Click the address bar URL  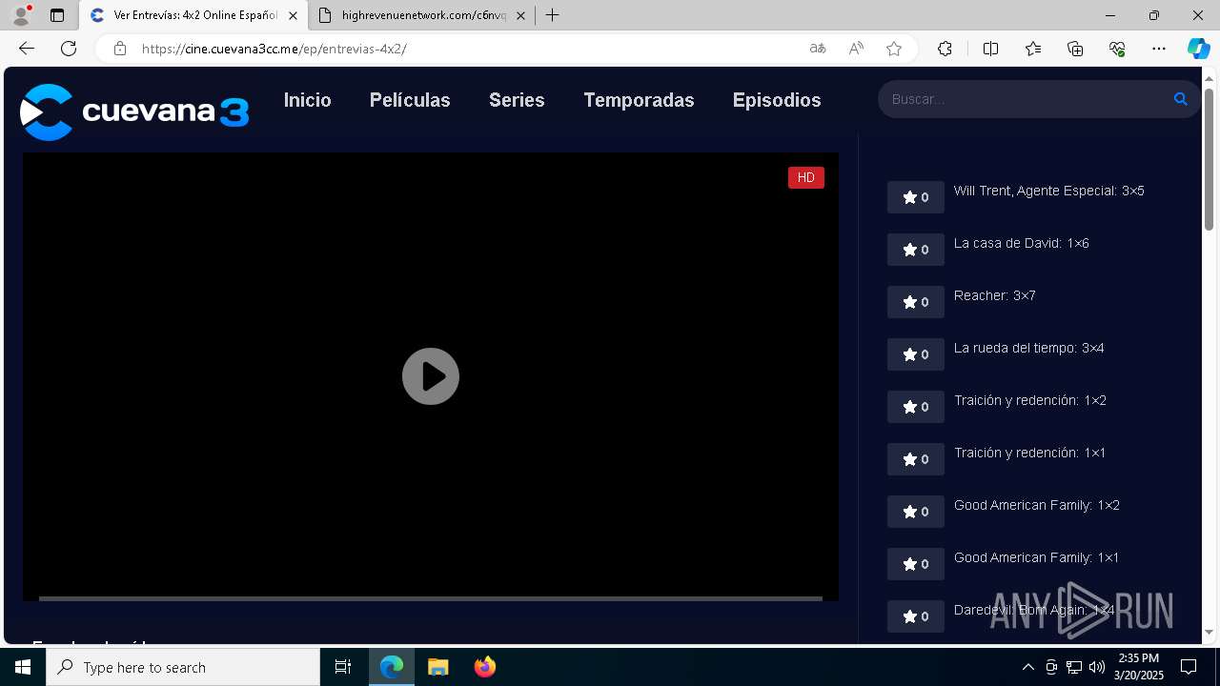[274, 49]
